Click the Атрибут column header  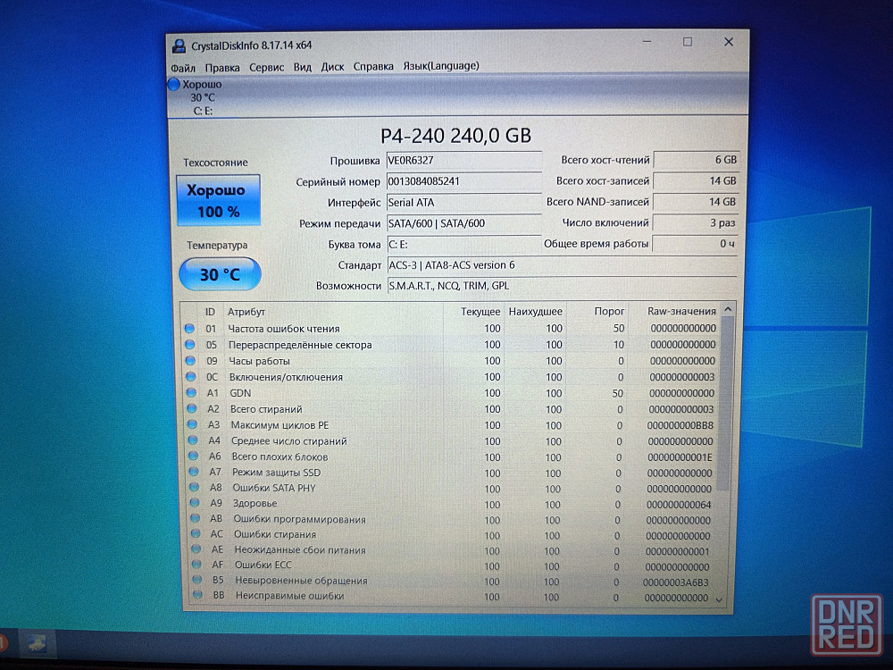tap(246, 312)
